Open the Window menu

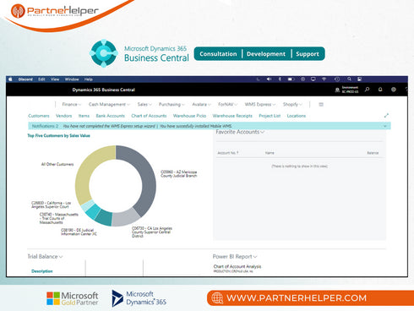72,79
